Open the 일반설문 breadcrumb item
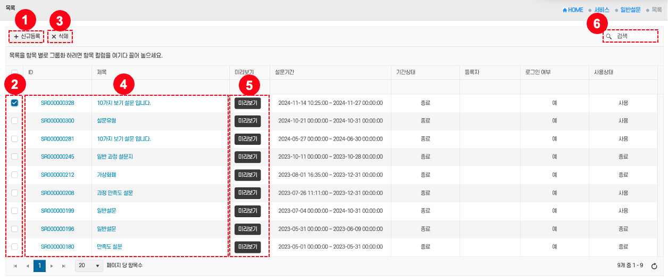This screenshot has width=668, height=280. tap(630, 10)
